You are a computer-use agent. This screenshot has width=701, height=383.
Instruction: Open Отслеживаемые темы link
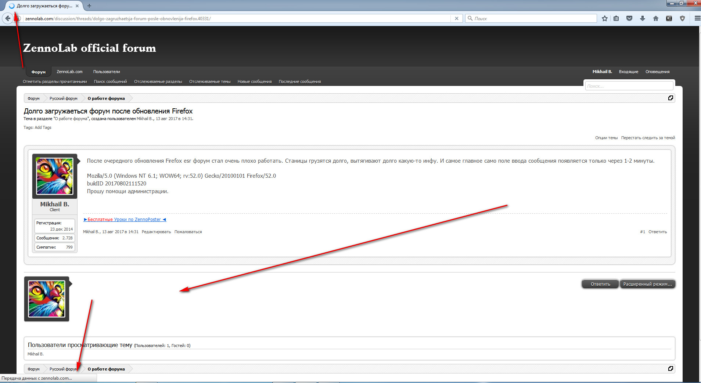[x=210, y=82]
